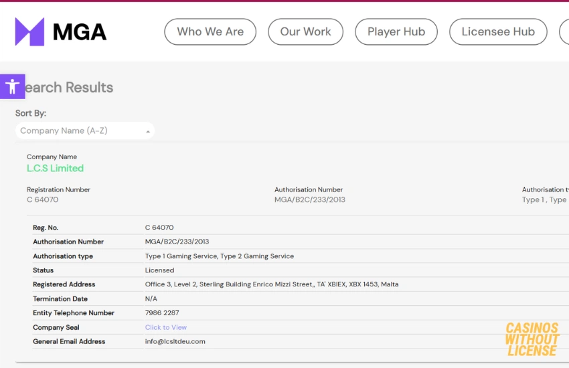This screenshot has height=368, width=569.
Task: Click the Entity Telephone Number label
Action: (x=74, y=313)
